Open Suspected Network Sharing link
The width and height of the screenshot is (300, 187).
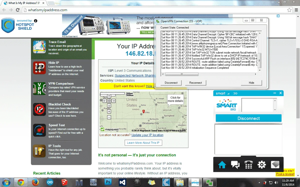134,76
